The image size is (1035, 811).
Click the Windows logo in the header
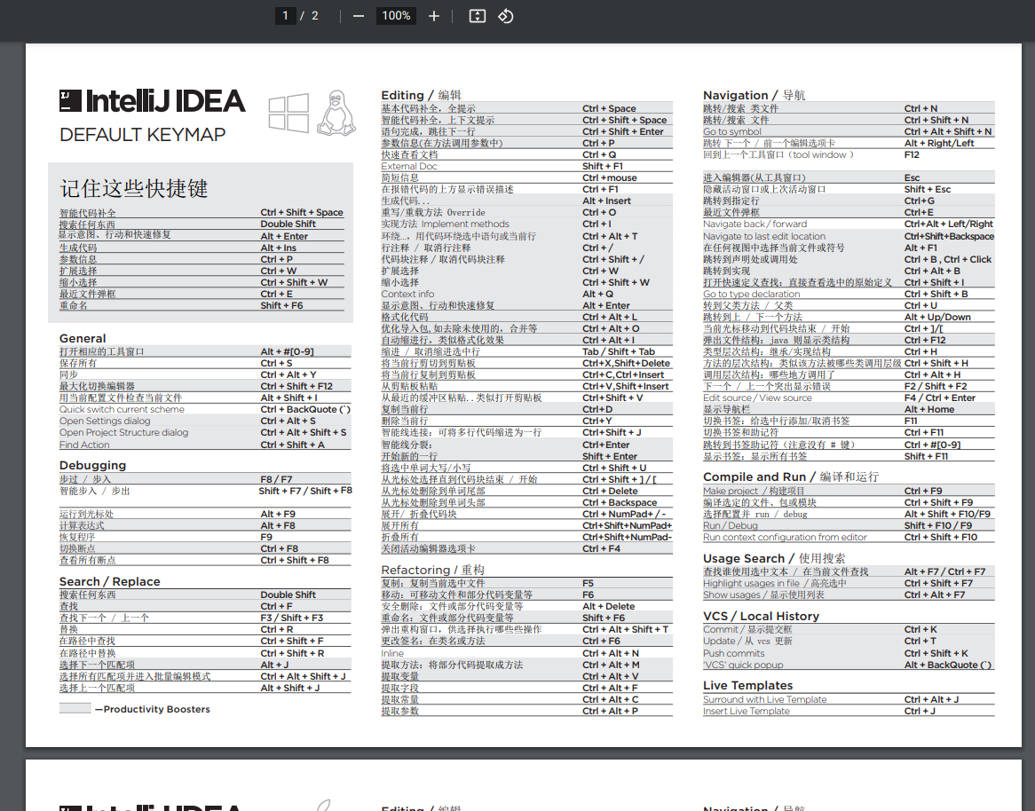(288, 113)
